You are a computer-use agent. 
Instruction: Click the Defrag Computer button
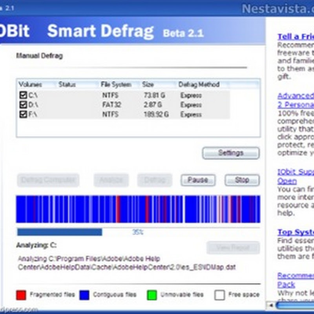48,180
